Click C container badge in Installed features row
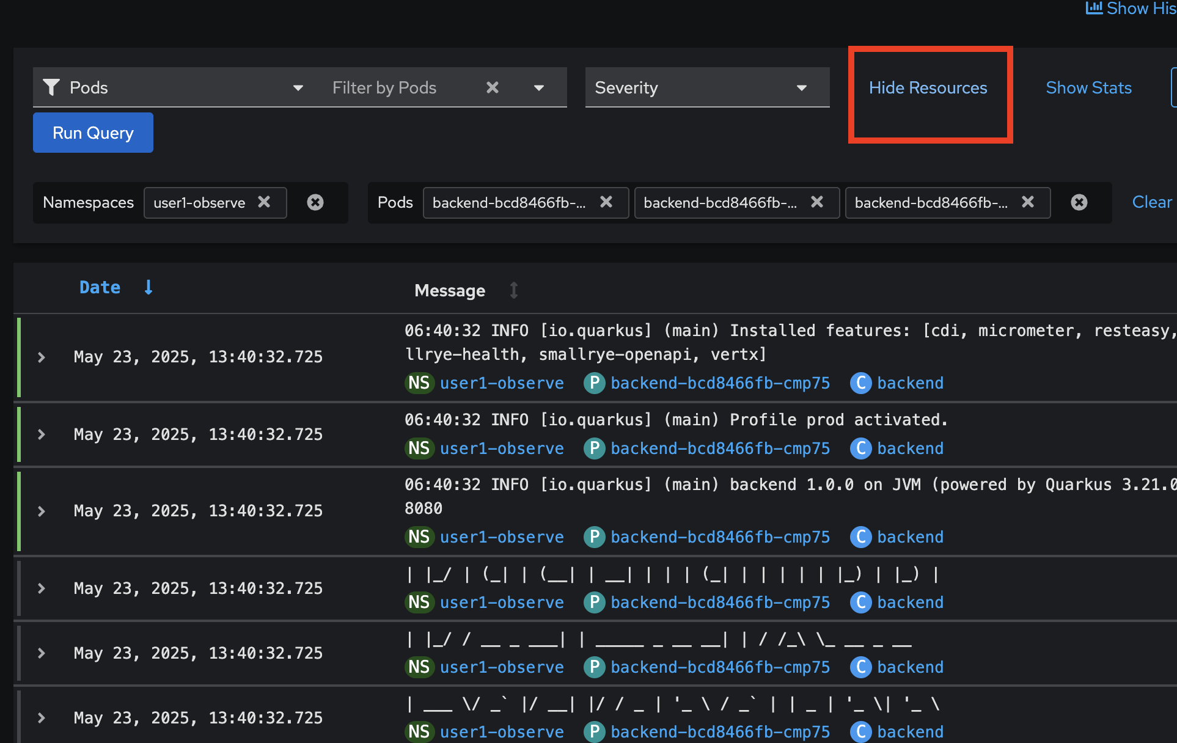The image size is (1177, 743). pyautogui.click(x=860, y=383)
